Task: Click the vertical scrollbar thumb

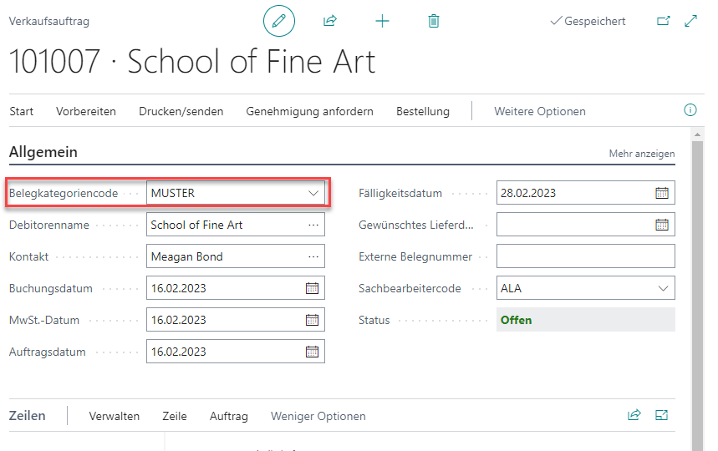Action: [697, 296]
